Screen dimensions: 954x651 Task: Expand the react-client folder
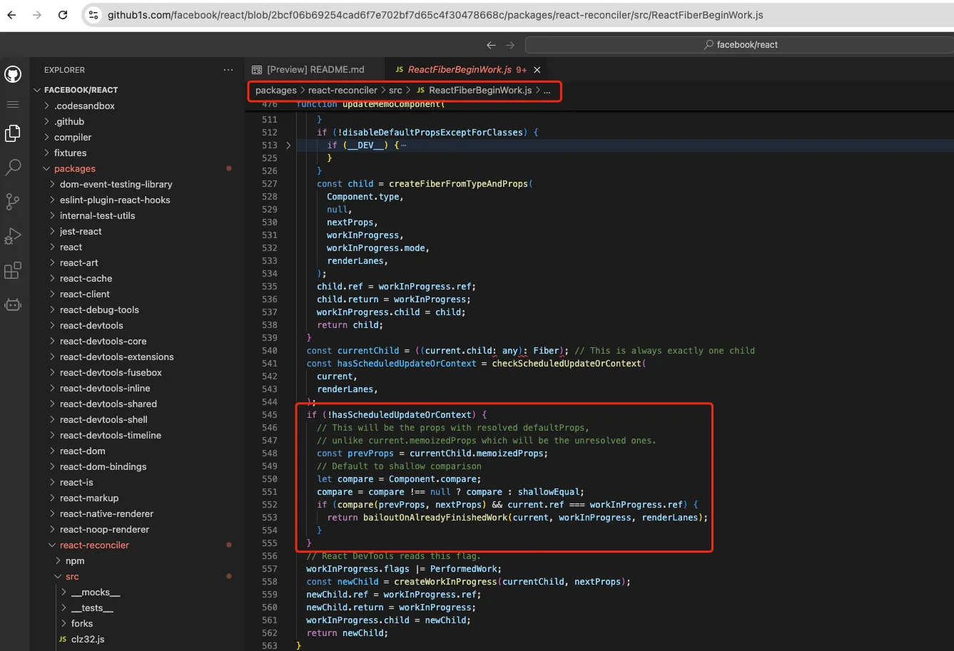[137, 294]
